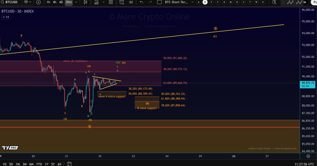Set date range to YTD
317x166 pixels.
[39, 164]
